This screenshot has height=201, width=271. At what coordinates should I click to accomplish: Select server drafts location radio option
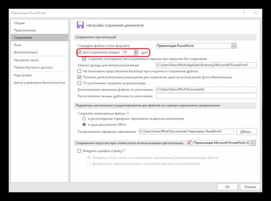84,118
